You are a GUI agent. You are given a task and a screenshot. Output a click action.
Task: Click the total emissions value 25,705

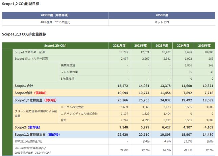click(144, 100)
